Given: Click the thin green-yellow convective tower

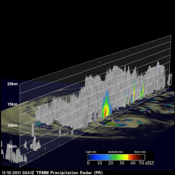Looking at the screenshot, I should coord(134,91).
